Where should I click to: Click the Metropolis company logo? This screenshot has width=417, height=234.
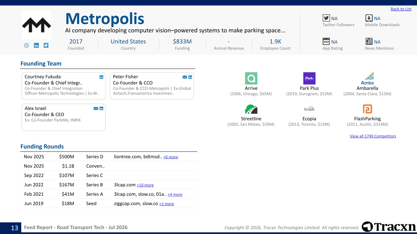pyautogui.click(x=36, y=25)
